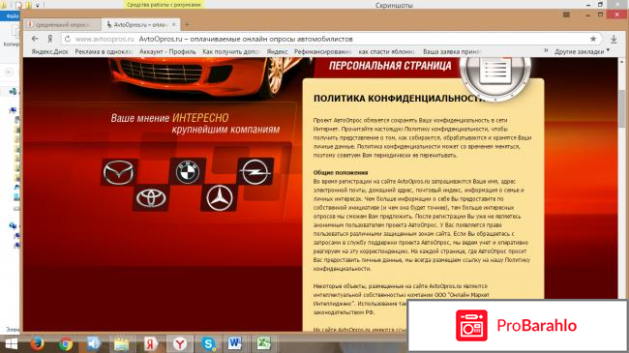Open the Яндекс.Диск bookmark

[49, 52]
